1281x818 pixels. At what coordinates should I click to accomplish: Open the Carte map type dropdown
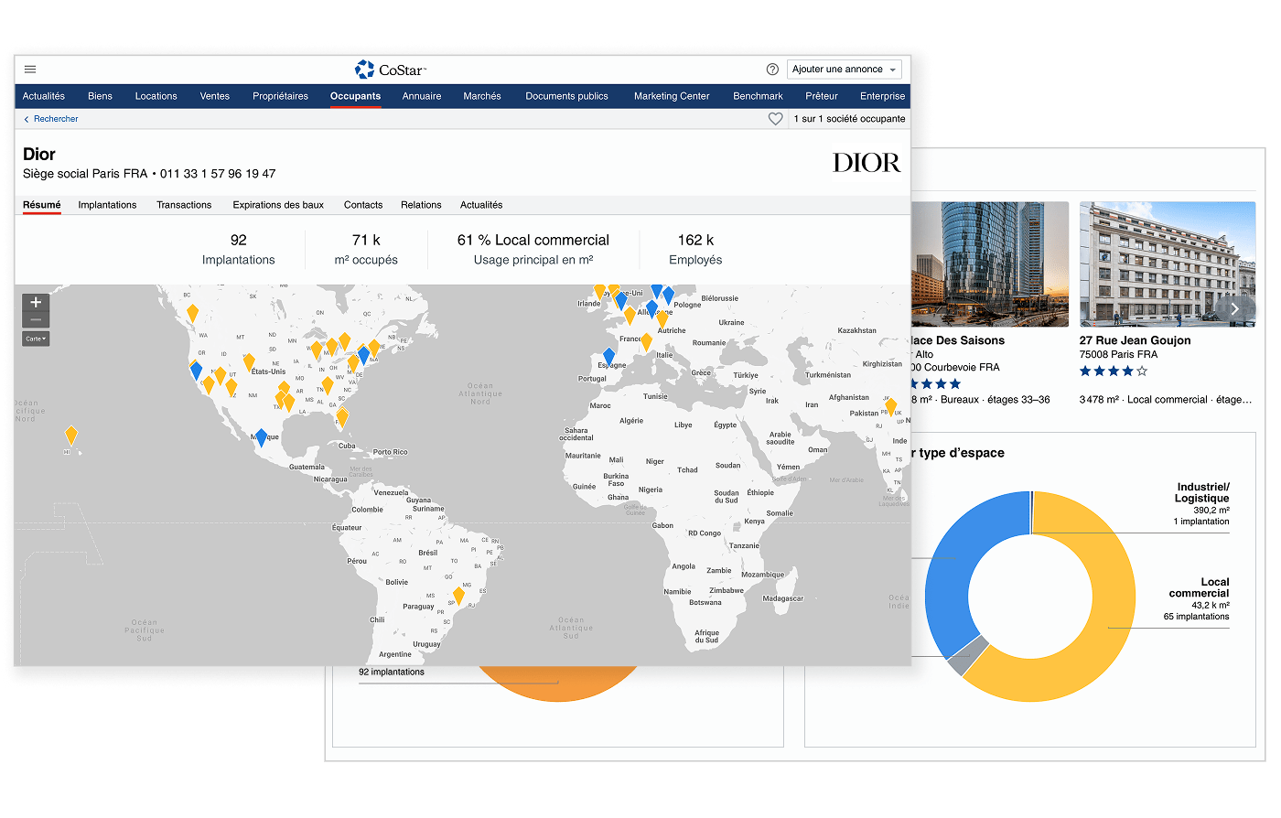click(36, 339)
